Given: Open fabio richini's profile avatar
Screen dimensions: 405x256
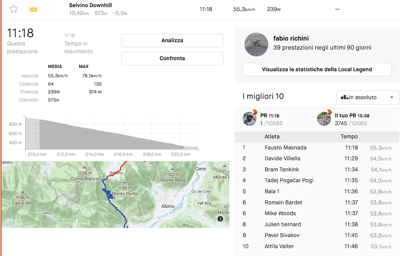Looking at the screenshot, I should tap(256, 44).
